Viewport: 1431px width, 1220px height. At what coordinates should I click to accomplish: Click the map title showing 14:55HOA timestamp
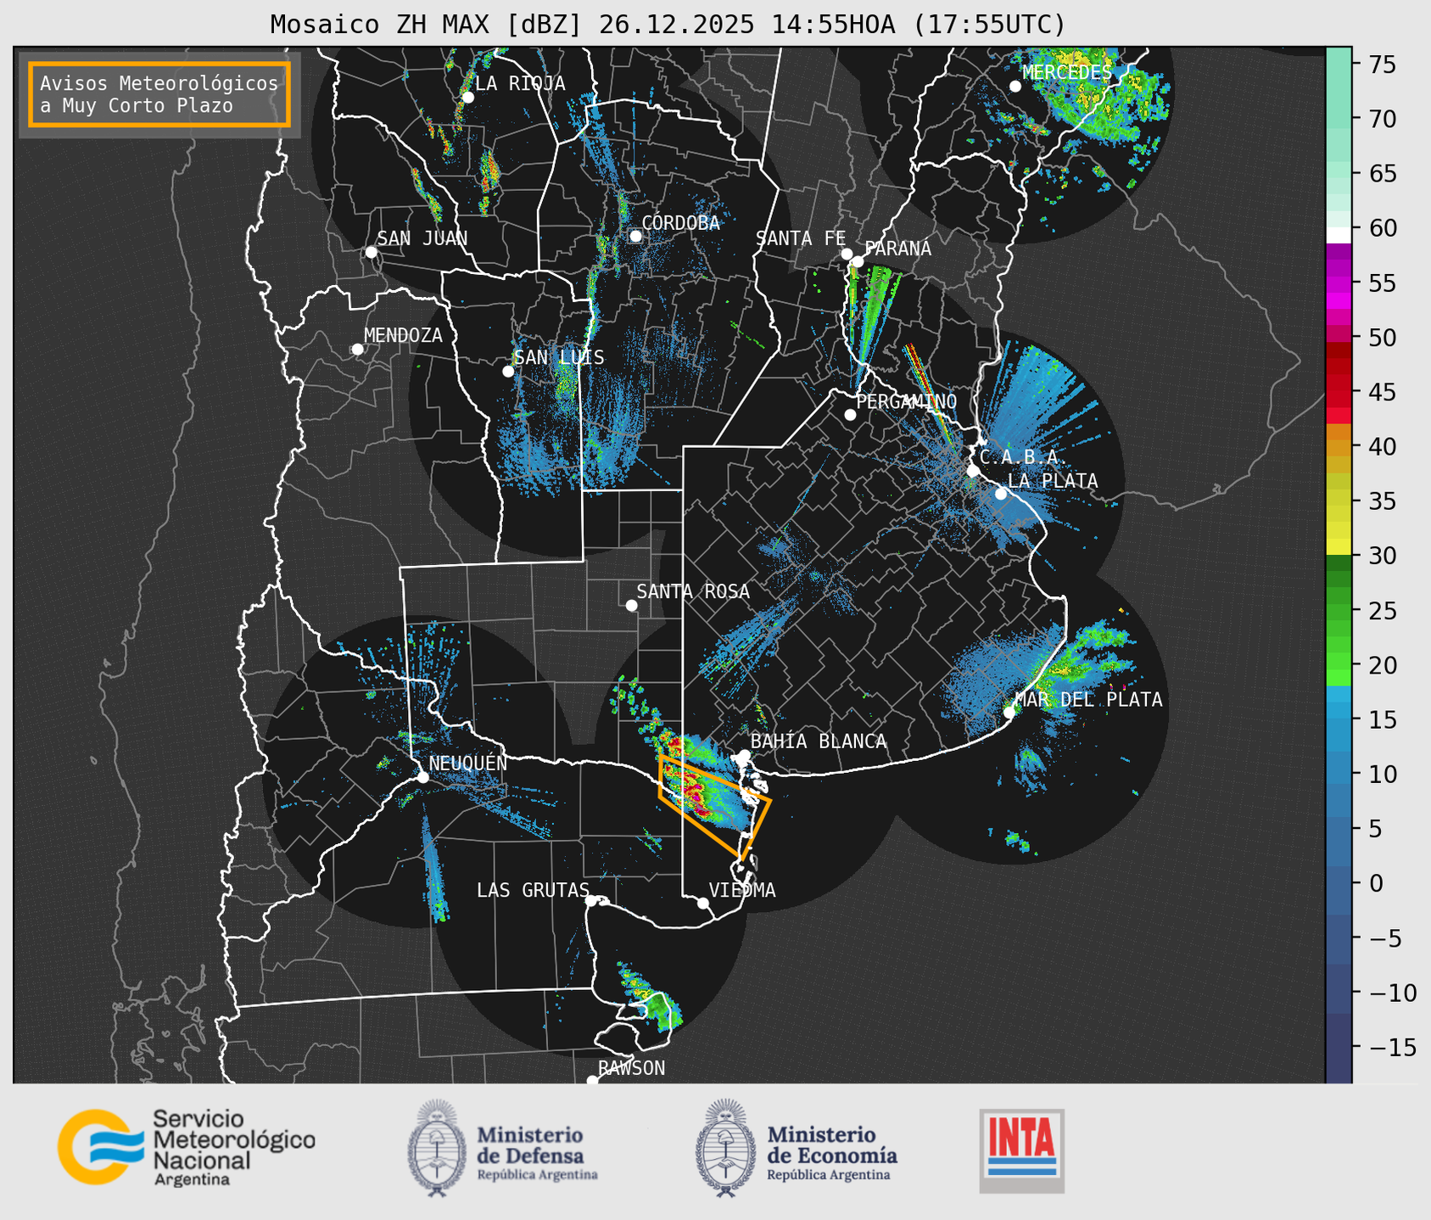click(x=668, y=24)
